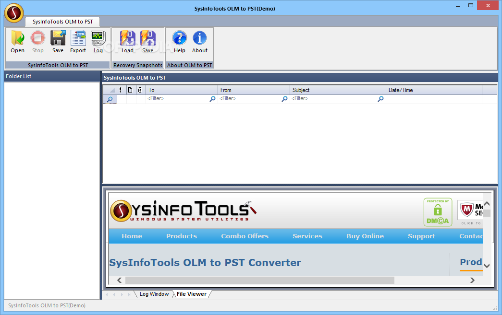Open Buy Online in website navigation
Viewport: 502px width, 315px height.
365,236
